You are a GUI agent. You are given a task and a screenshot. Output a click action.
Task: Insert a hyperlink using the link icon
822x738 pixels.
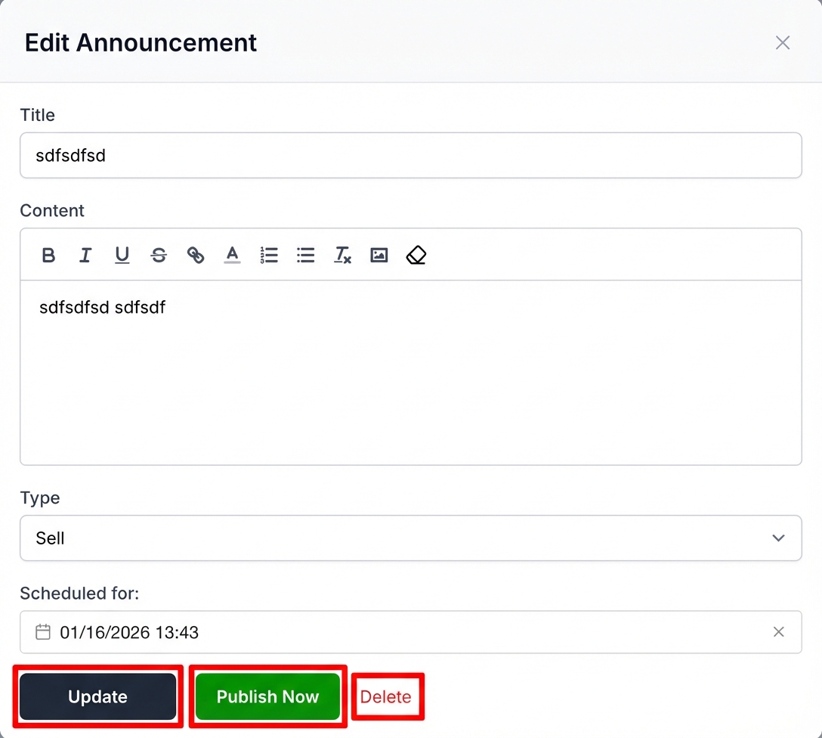[195, 255]
